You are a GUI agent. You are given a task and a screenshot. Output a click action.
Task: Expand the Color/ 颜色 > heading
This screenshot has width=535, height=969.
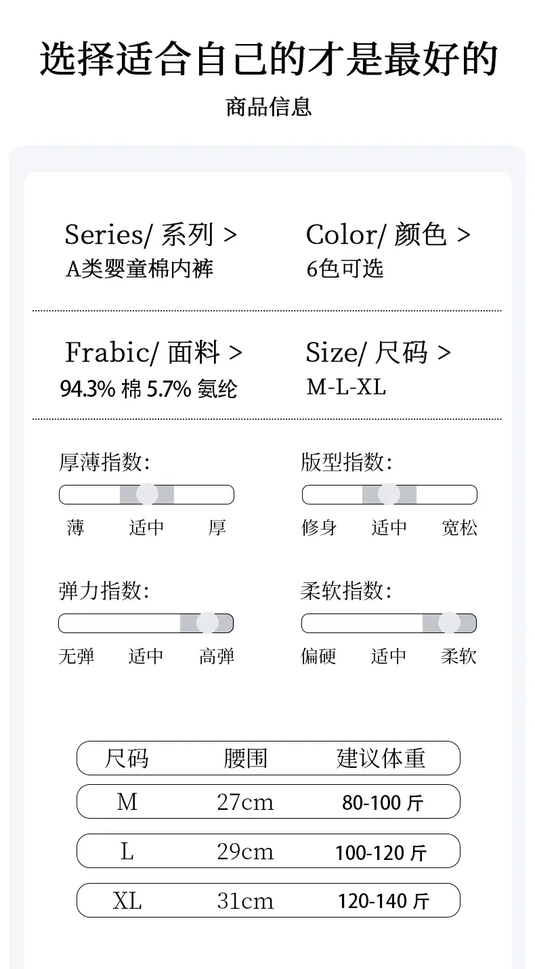[x=387, y=235]
